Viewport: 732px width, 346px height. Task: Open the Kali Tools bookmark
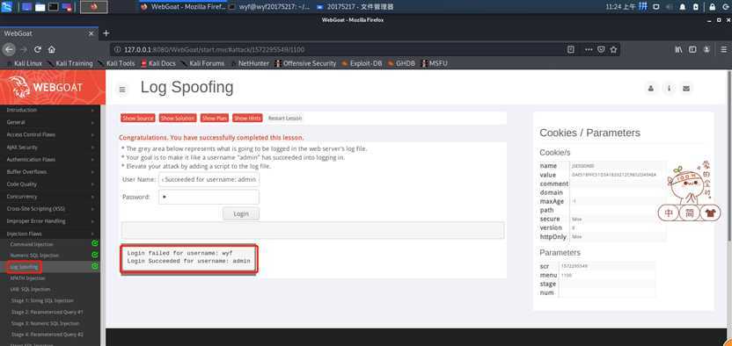pyautogui.click(x=116, y=63)
